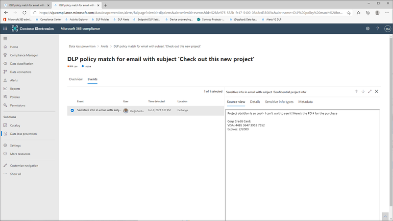The image size is (393, 221).
Task: Uncheck the selected event row checkbox
Action: pos(72,111)
